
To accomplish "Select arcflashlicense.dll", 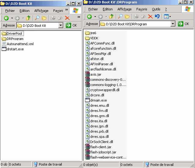I will point(101,69).
